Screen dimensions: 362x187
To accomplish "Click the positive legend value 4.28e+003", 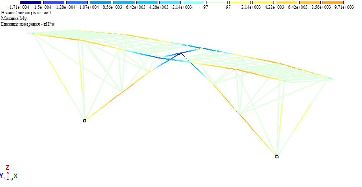I will [x=274, y=7].
